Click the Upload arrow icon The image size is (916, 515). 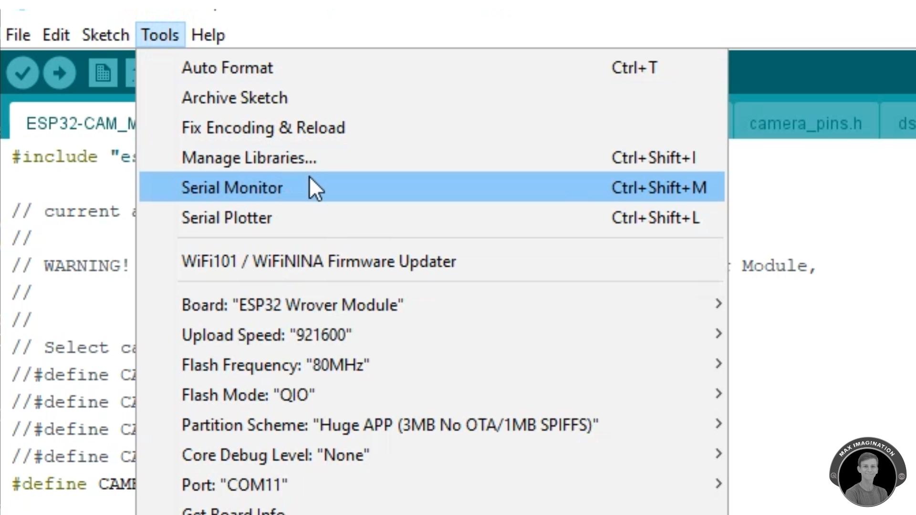pos(60,73)
